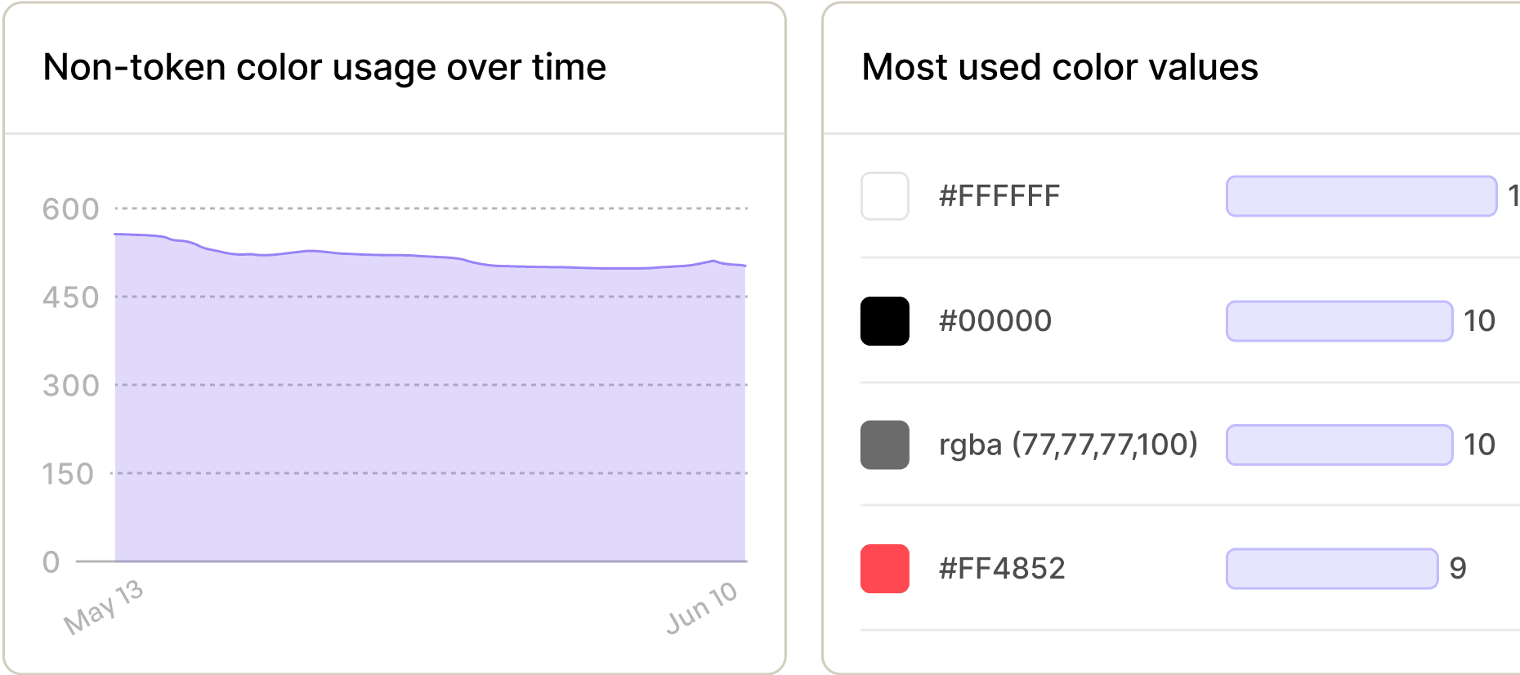1520x675 pixels.
Task: Click the Jun 10 date label
Action: (702, 607)
